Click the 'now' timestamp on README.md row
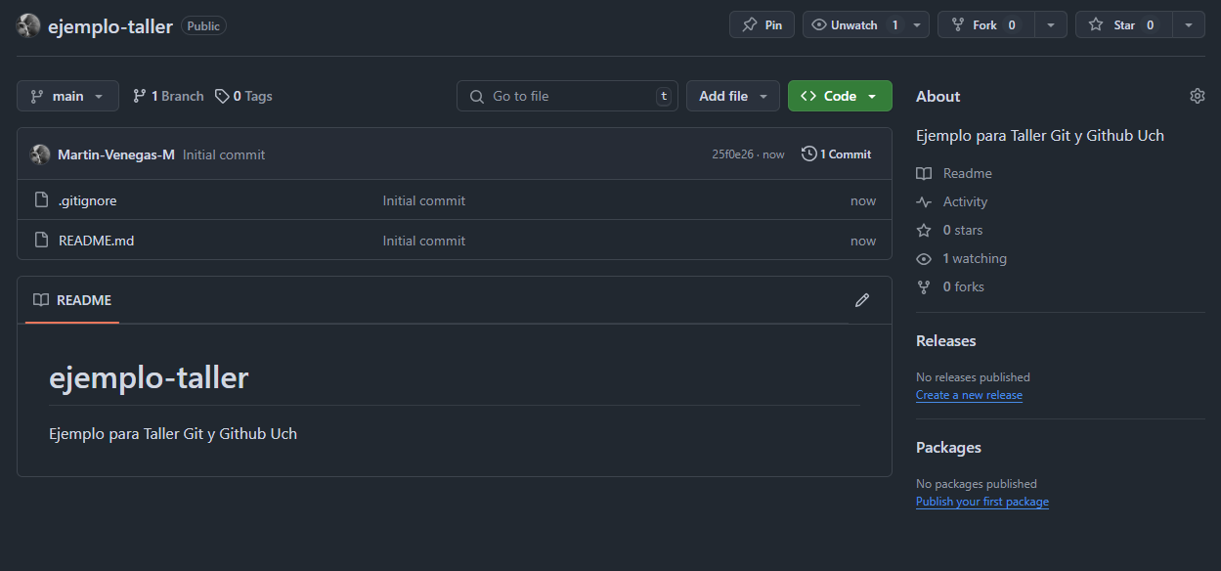 pos(863,241)
